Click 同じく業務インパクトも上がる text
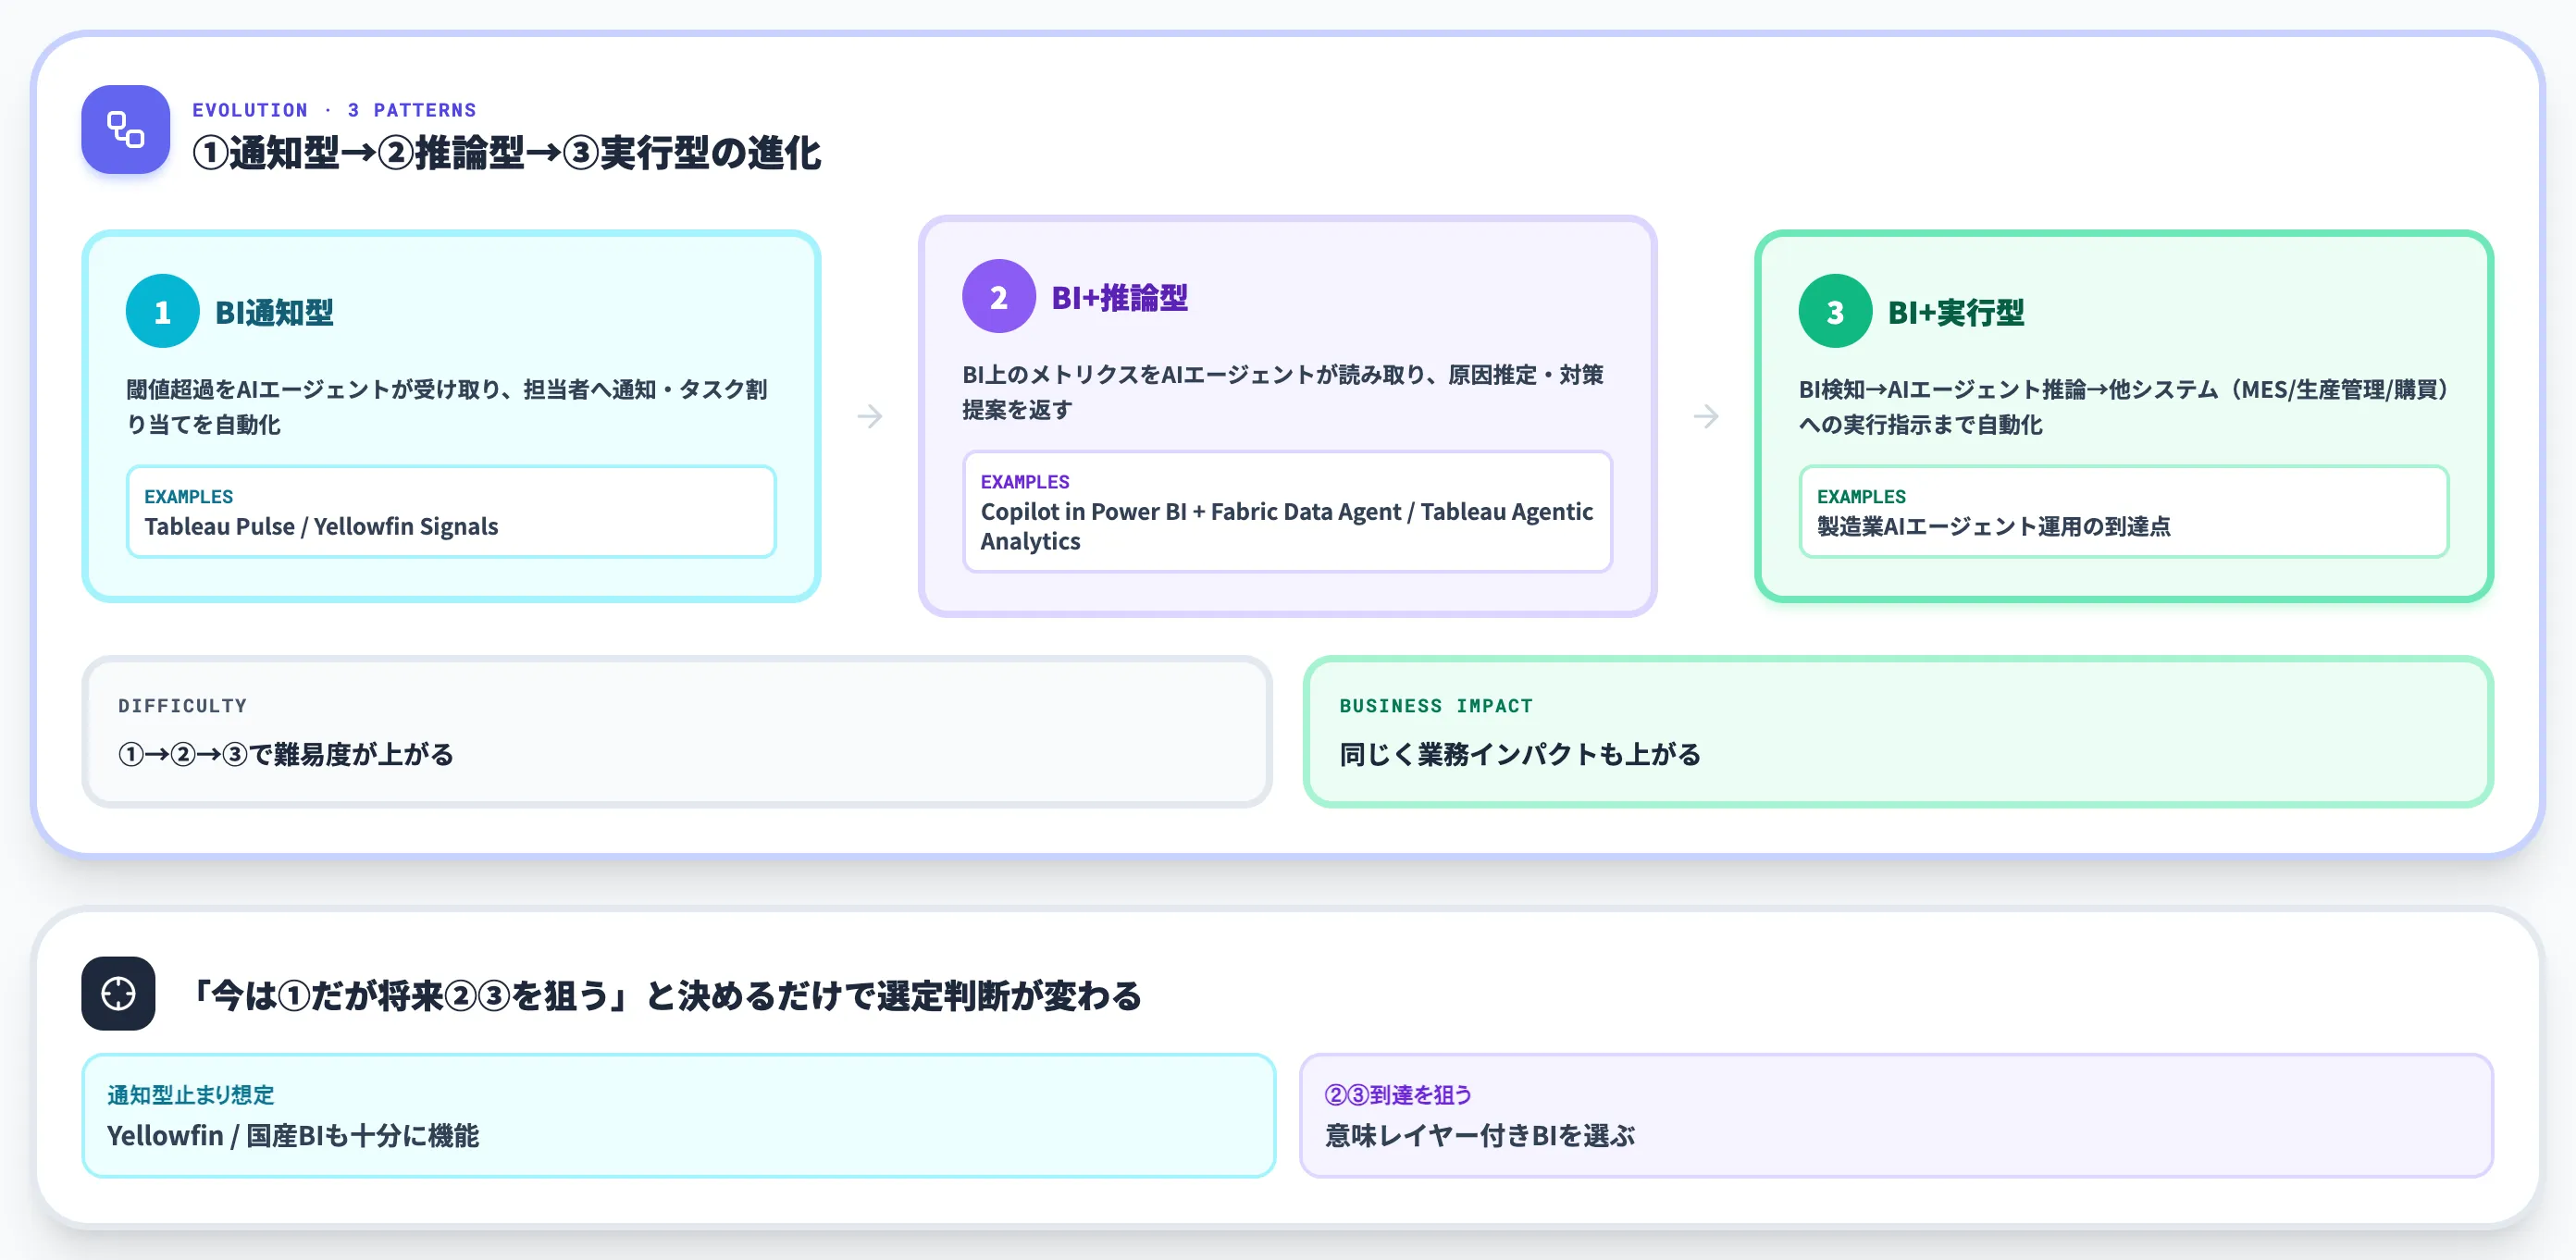This screenshot has width=2576, height=1260. click(1519, 753)
